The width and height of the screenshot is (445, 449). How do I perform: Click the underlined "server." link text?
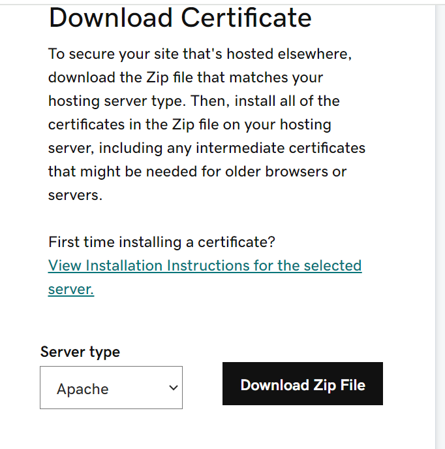pos(71,289)
